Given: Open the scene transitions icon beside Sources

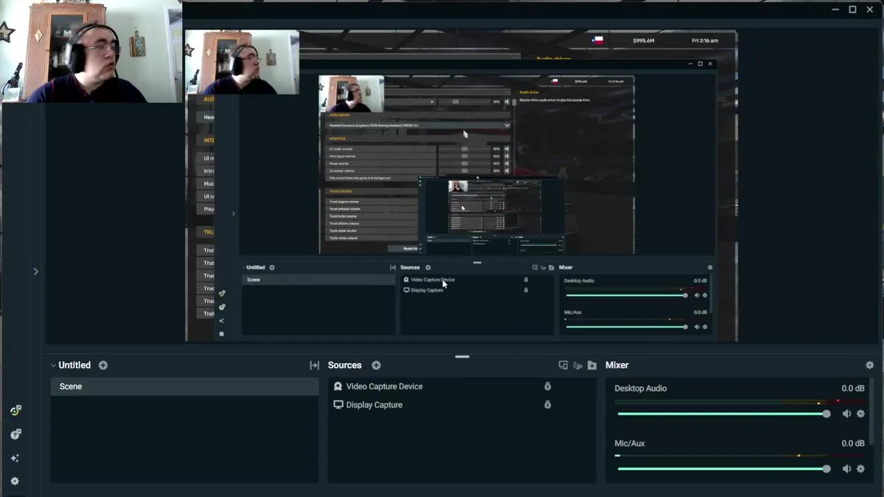Looking at the screenshot, I should (x=314, y=365).
